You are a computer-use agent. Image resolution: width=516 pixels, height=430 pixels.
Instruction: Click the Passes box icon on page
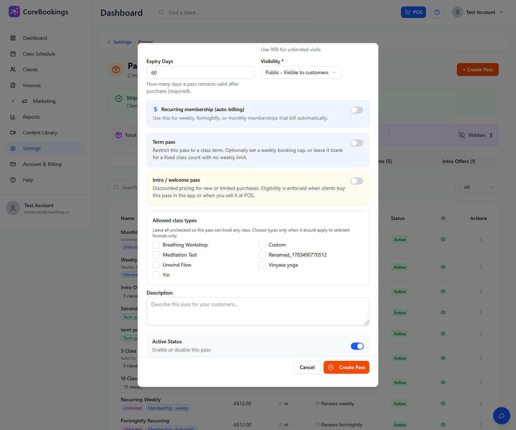(116, 70)
